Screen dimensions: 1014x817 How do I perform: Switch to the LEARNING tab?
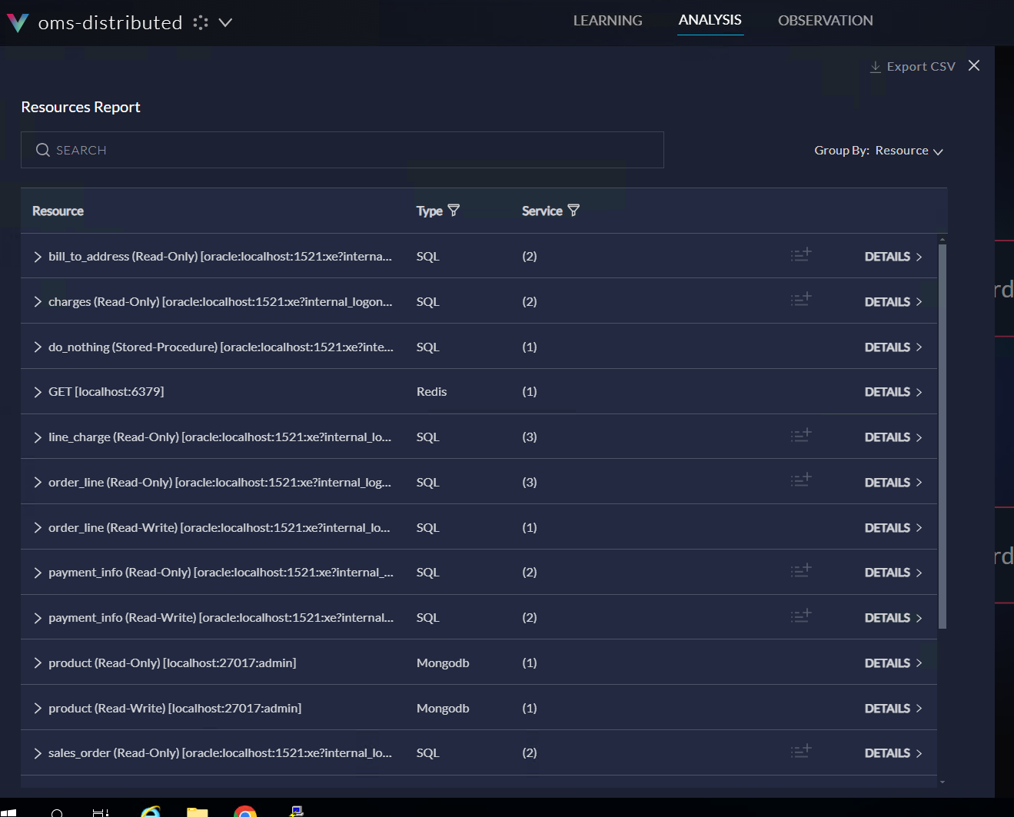607,21
